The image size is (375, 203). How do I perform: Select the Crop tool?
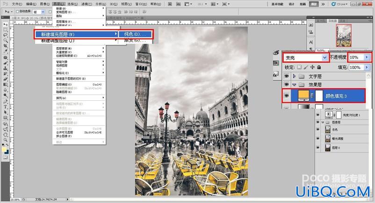click(5, 46)
